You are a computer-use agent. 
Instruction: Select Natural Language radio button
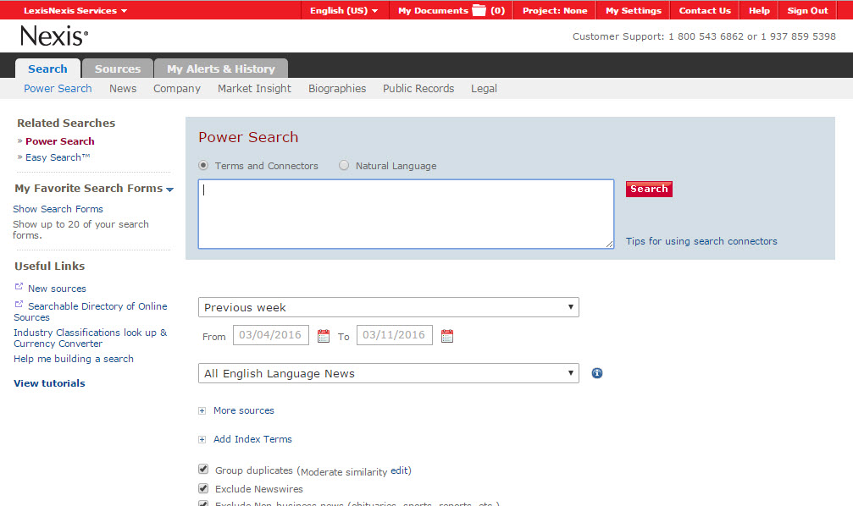click(344, 165)
